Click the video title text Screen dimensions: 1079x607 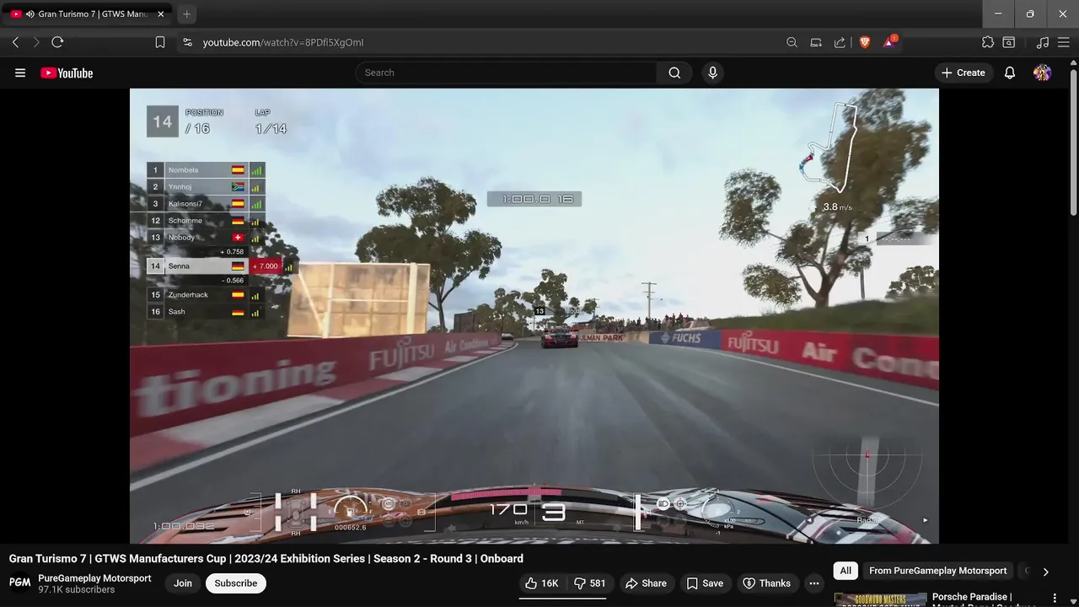pos(266,558)
